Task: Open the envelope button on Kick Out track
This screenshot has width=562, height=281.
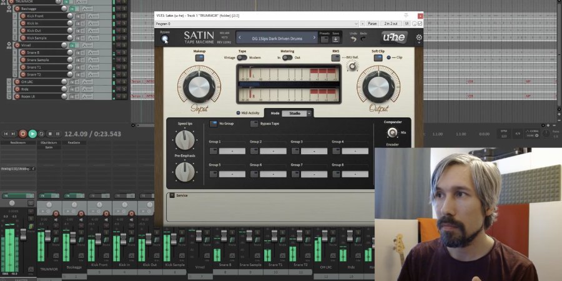Action: click(x=94, y=31)
